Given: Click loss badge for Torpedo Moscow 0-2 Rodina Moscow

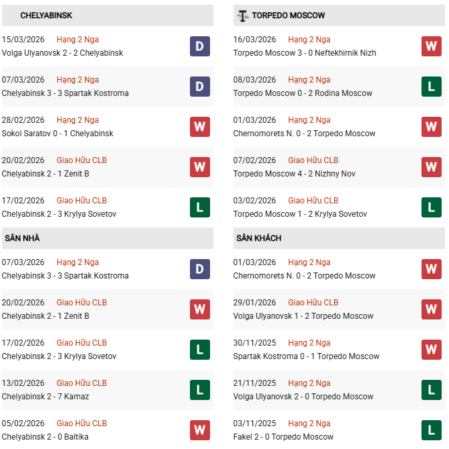Looking at the screenshot, I should point(432,87).
